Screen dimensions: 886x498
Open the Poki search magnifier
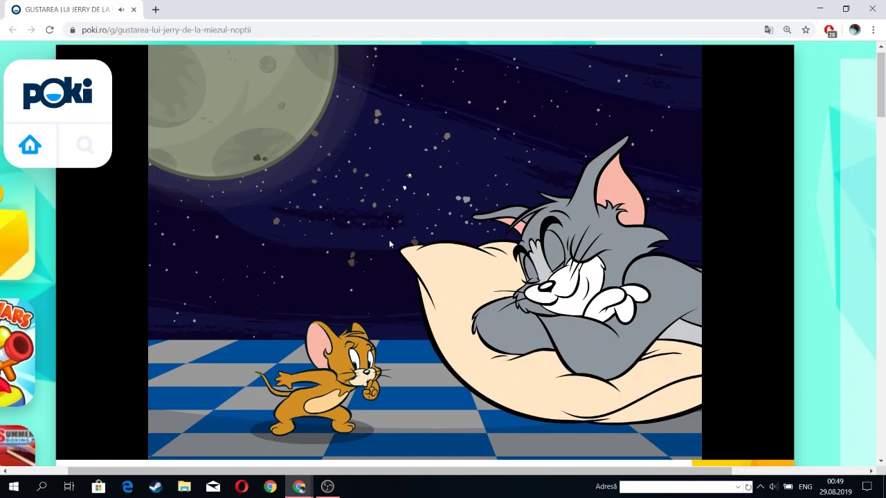pyautogui.click(x=84, y=145)
